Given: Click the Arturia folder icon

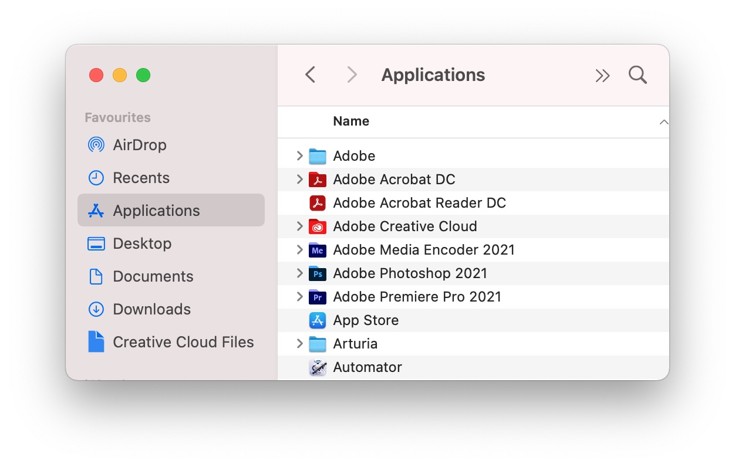Looking at the screenshot, I should pyautogui.click(x=318, y=344).
